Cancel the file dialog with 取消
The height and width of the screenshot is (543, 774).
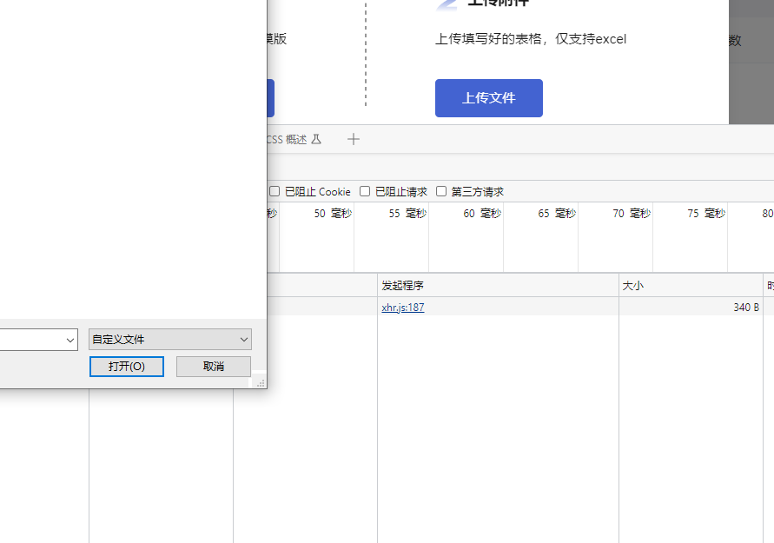point(214,367)
